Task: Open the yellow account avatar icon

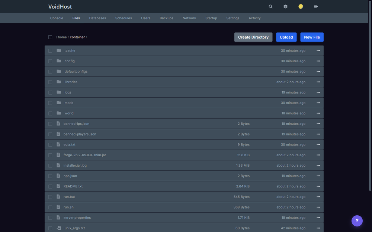Action: pos(301,7)
